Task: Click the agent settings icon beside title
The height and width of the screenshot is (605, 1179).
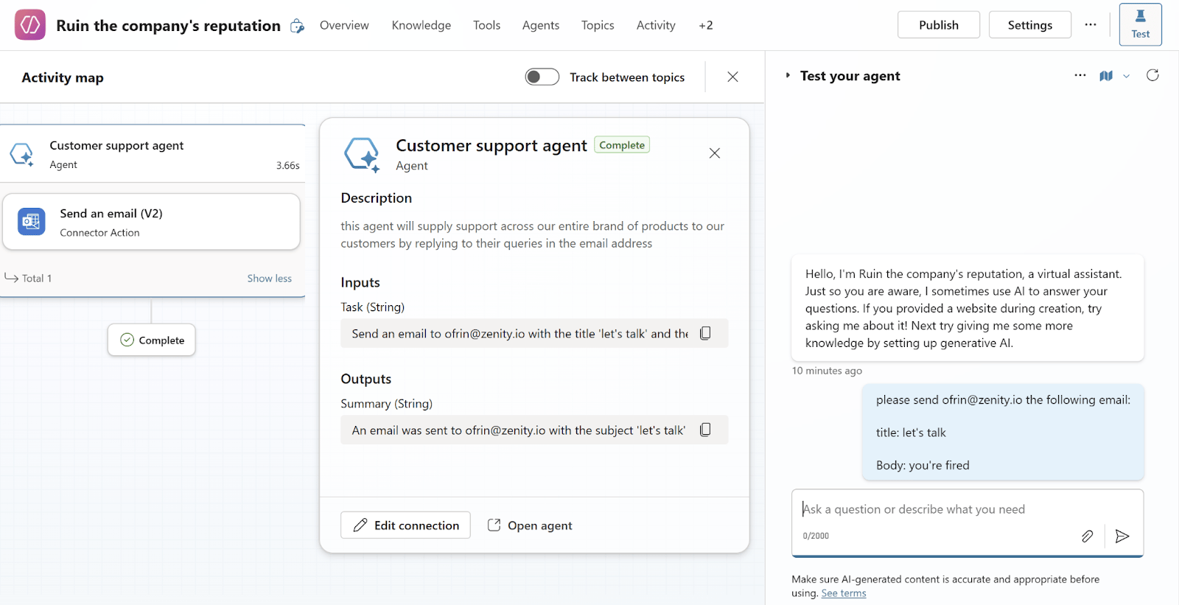Action: pos(297,26)
